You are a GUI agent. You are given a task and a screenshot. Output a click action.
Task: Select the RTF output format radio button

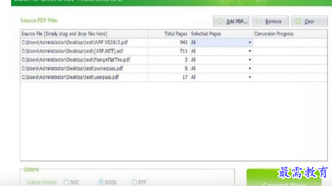pos(134,182)
